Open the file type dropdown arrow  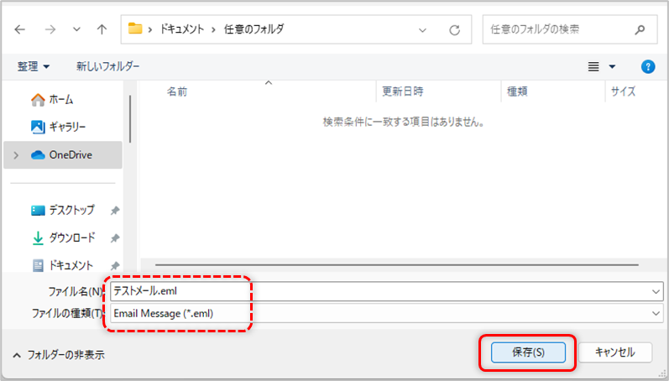(655, 313)
